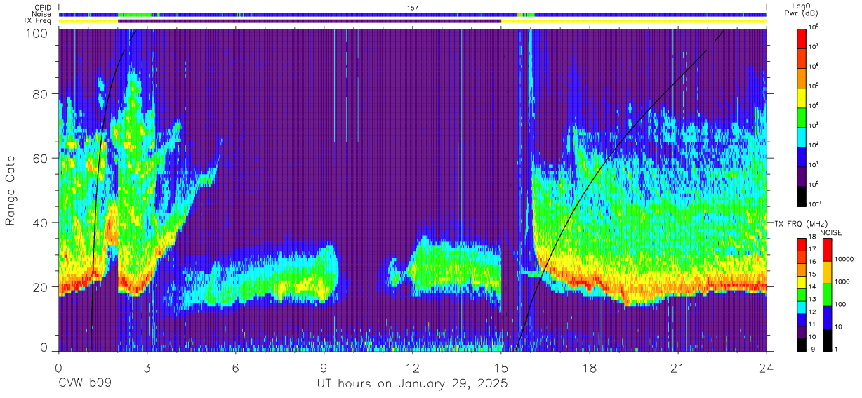Click the yellow TX Freq strip segment after hour 15

634,21
